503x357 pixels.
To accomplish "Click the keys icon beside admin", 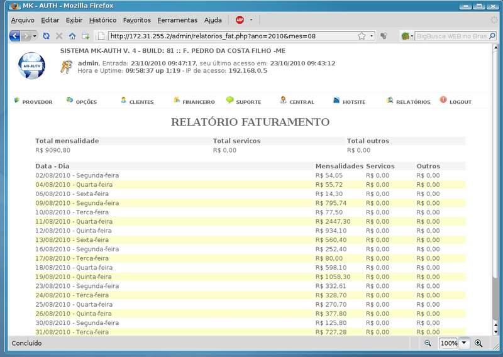I will pyautogui.click(x=67, y=67).
